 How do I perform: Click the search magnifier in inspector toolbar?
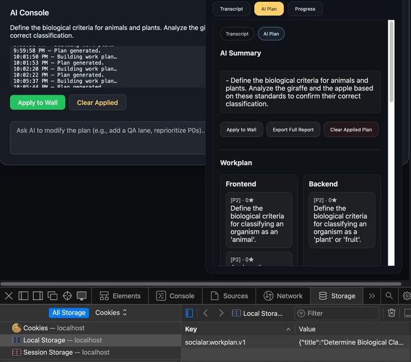pos(390,296)
